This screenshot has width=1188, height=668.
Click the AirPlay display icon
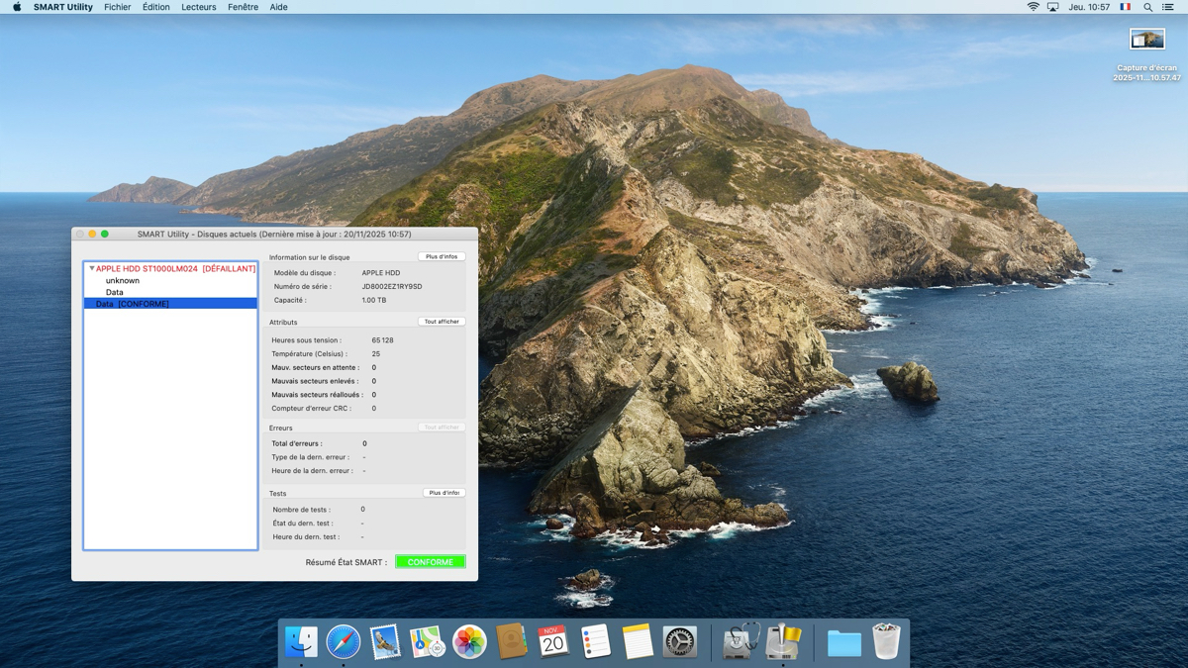(x=1052, y=7)
